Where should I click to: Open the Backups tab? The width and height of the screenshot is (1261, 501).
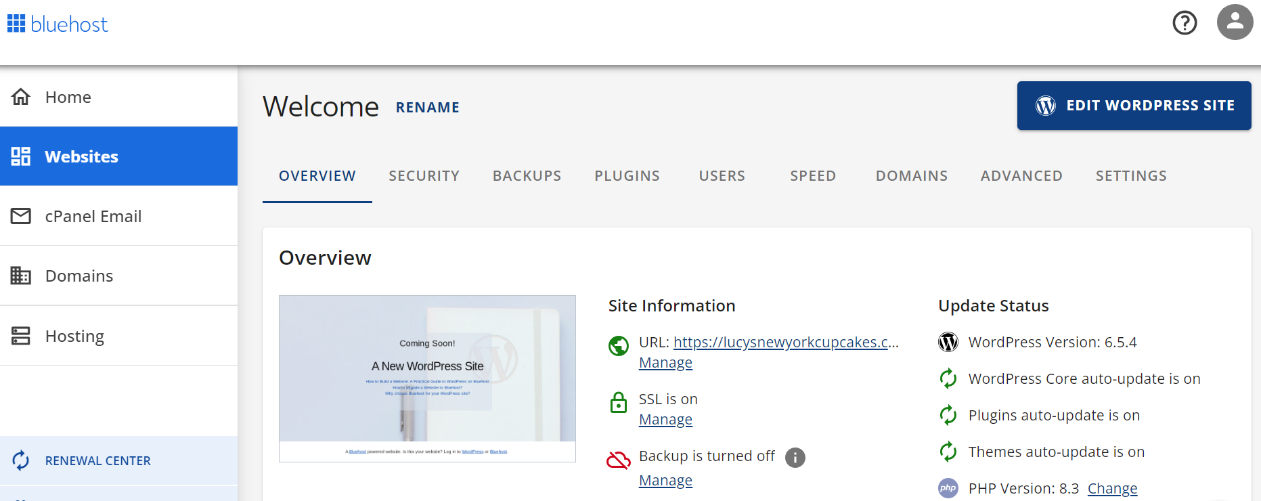pos(527,176)
